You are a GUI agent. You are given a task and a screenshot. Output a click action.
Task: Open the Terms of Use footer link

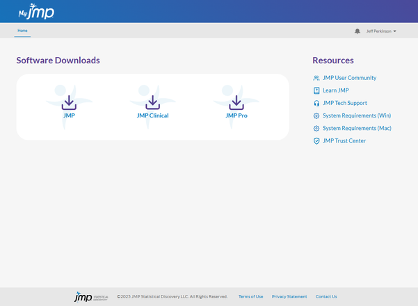pyautogui.click(x=250, y=296)
